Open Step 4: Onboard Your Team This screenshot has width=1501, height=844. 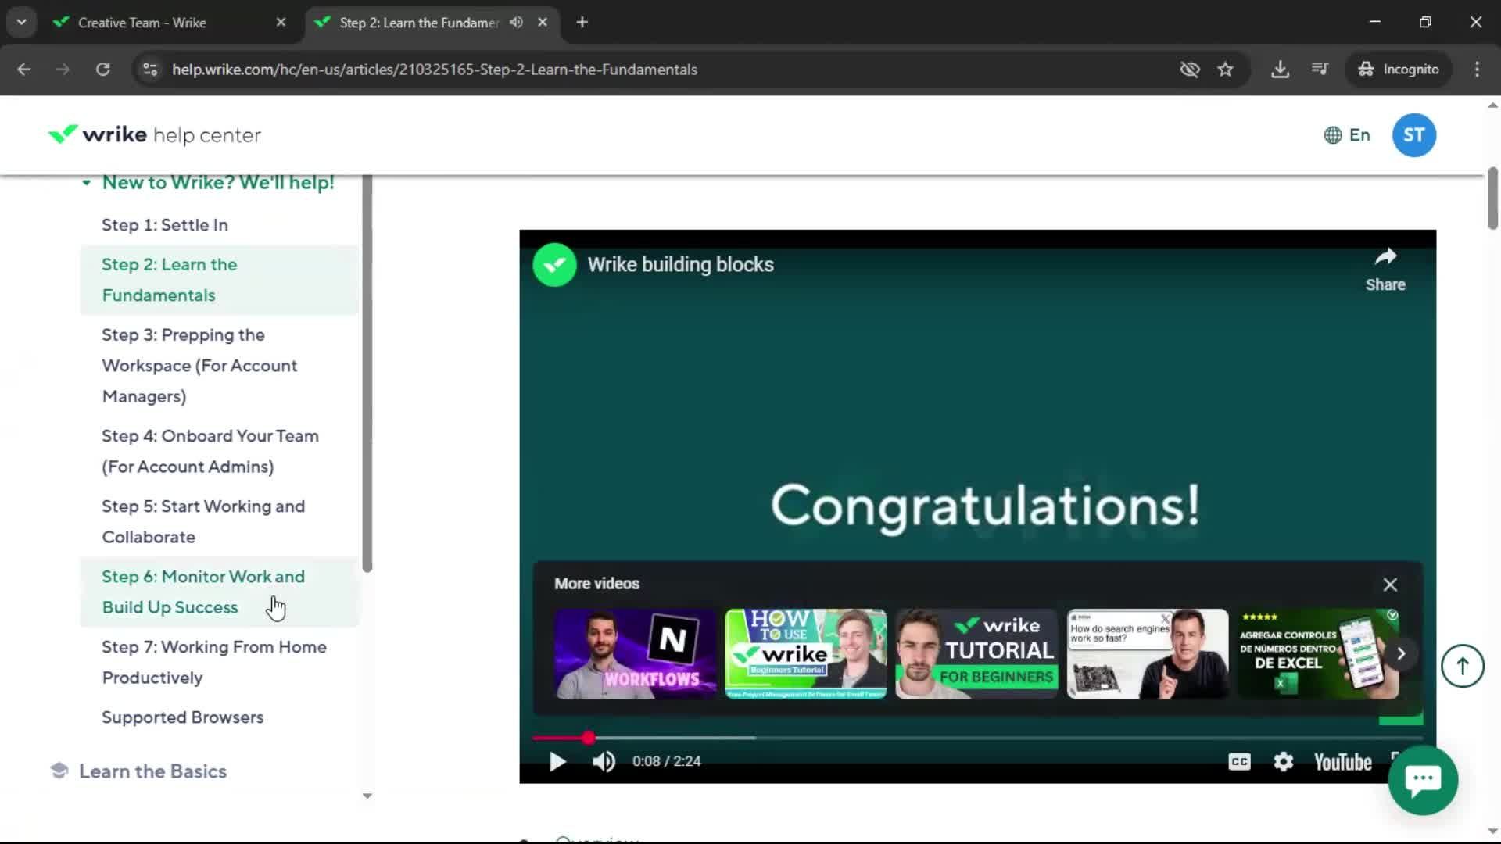210,452
